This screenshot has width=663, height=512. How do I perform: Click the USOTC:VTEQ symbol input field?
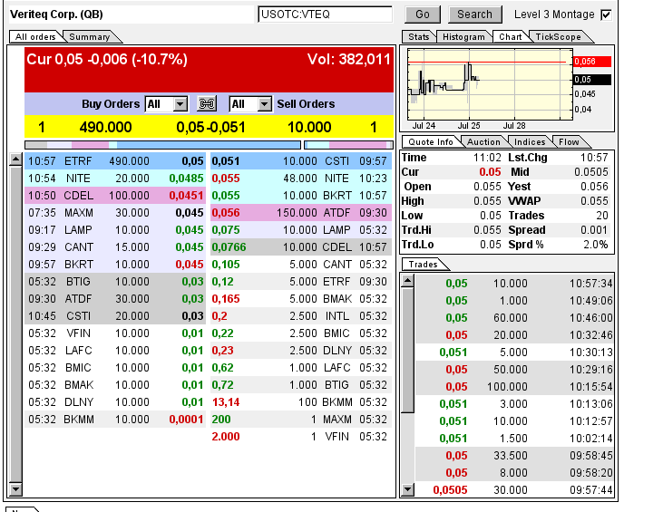click(324, 14)
